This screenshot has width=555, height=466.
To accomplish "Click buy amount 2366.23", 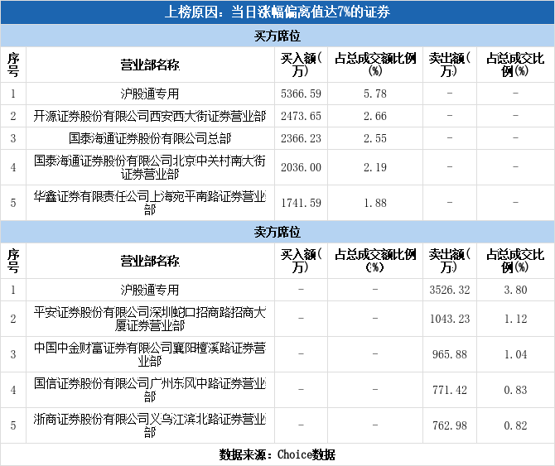I will coord(301,138).
